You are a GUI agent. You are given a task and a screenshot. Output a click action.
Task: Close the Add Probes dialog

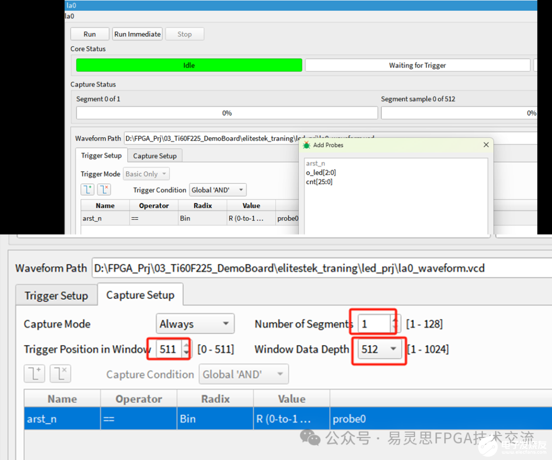486,145
